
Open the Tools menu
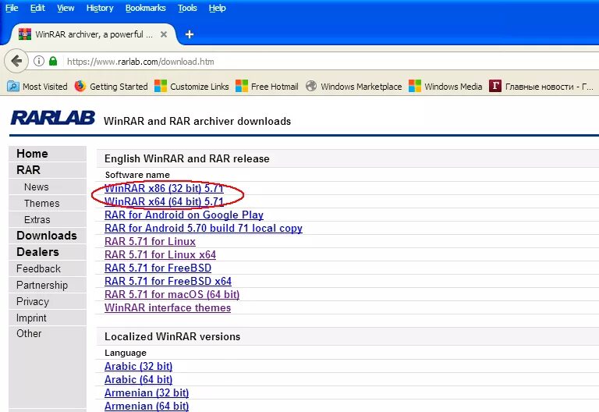pos(187,8)
